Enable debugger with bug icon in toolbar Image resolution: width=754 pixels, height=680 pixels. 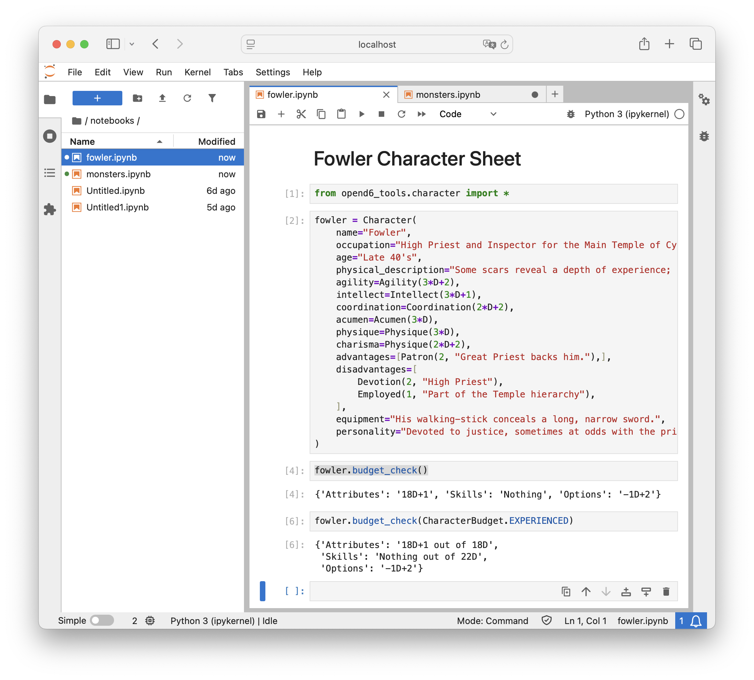(571, 114)
